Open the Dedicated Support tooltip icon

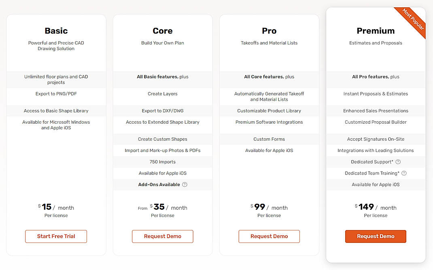click(x=398, y=162)
